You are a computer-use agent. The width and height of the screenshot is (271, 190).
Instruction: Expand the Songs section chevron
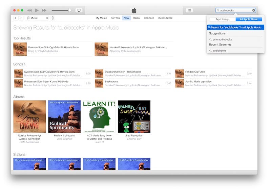click(24, 64)
